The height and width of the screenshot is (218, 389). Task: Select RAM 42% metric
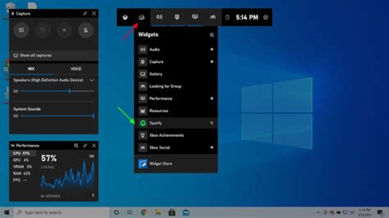click(x=23, y=173)
